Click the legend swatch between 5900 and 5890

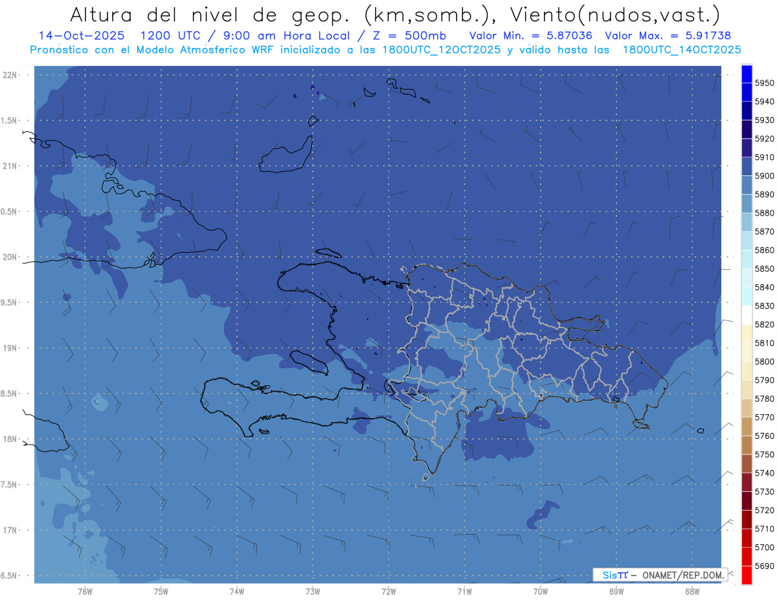747,184
